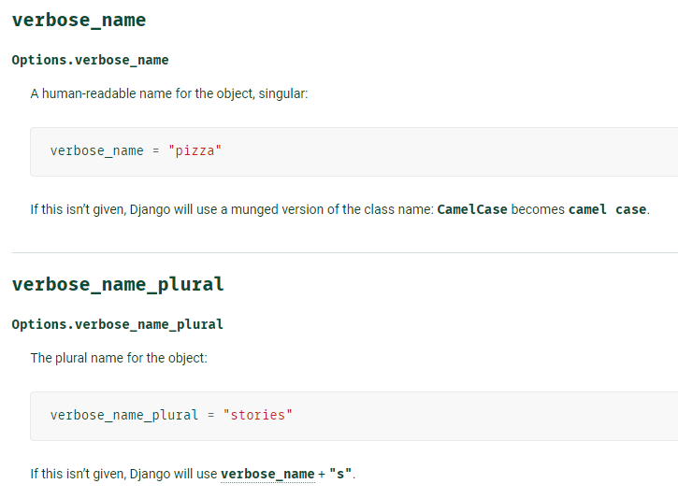This screenshot has width=678, height=498.
Task: Click "The plural name for the object" text
Action: (119, 358)
